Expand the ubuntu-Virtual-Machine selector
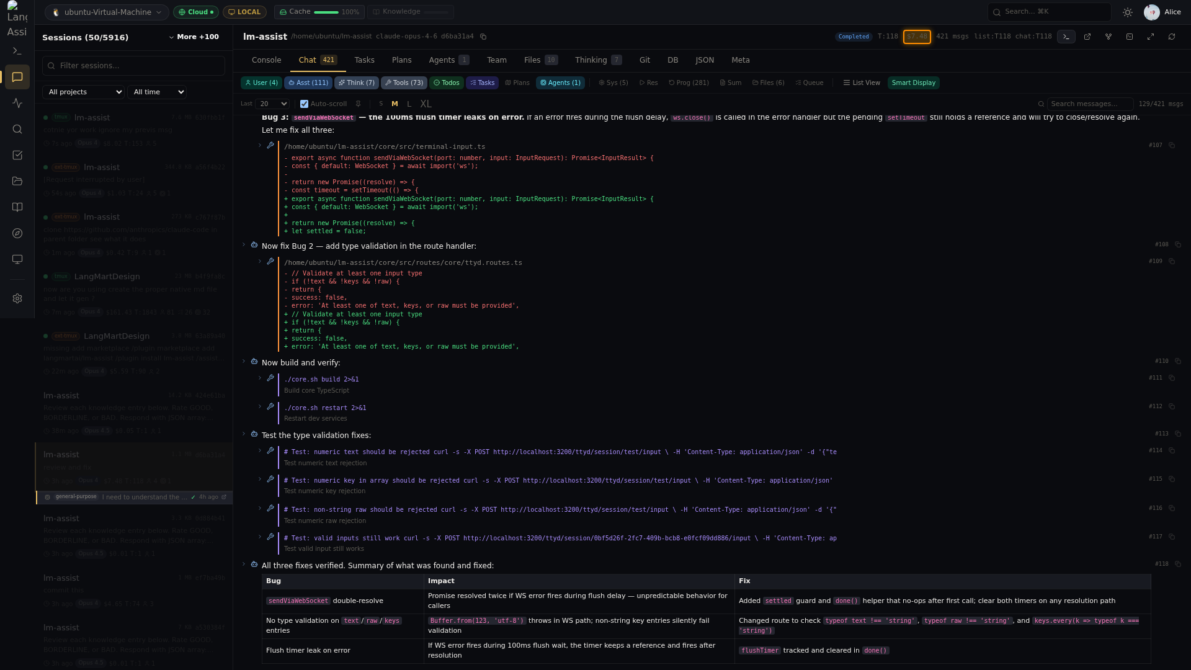 (x=107, y=12)
